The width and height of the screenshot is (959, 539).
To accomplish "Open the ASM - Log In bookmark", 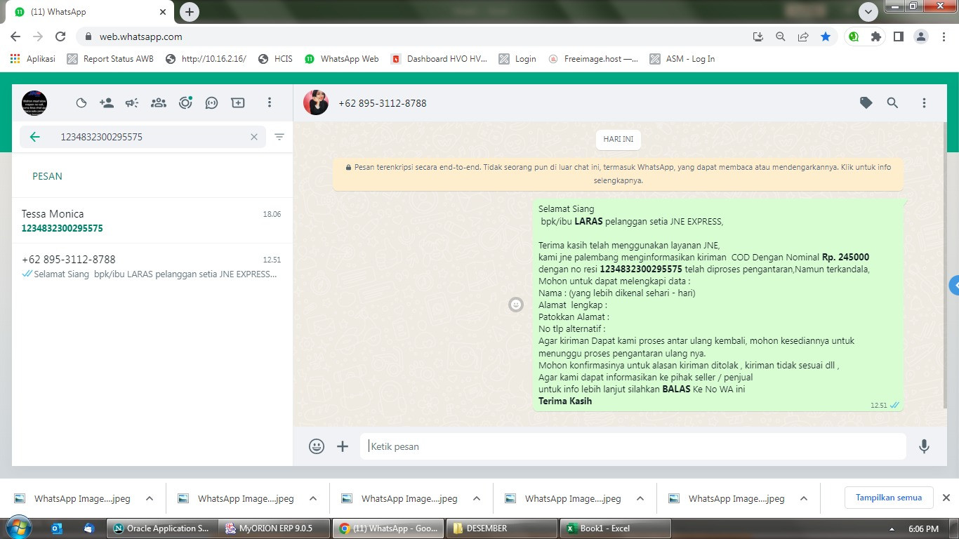I will pos(682,59).
